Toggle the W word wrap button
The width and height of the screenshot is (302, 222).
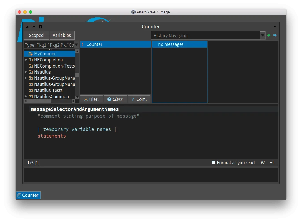point(263,163)
